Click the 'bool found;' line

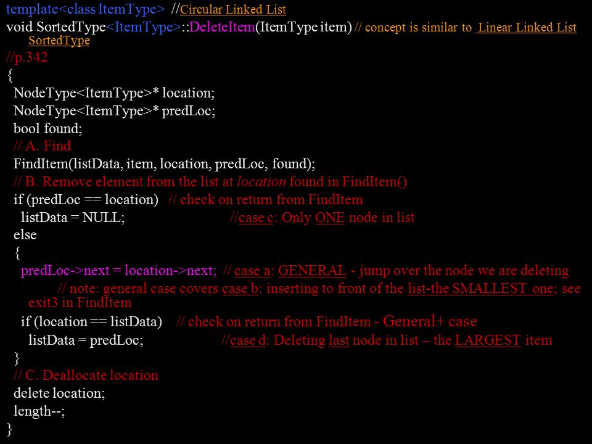pos(48,128)
